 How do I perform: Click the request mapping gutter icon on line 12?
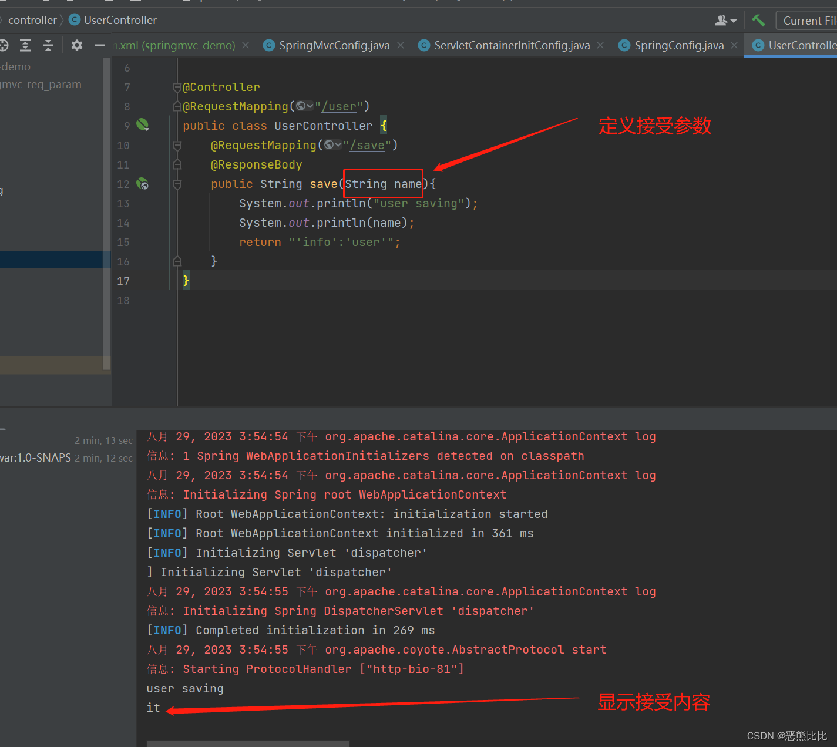tap(143, 184)
